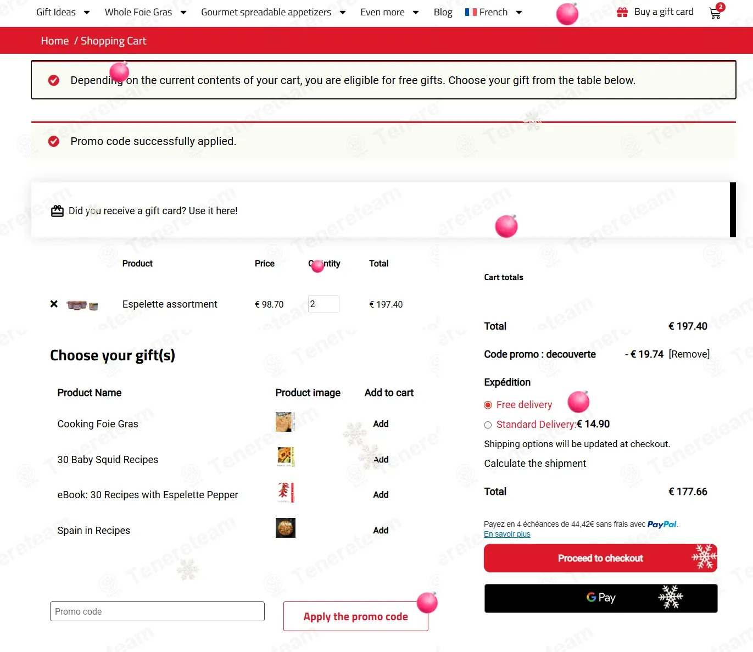The height and width of the screenshot is (652, 753).
Task: Add eBook 30 Recipes with Espelette Pepper
Action: click(x=381, y=495)
